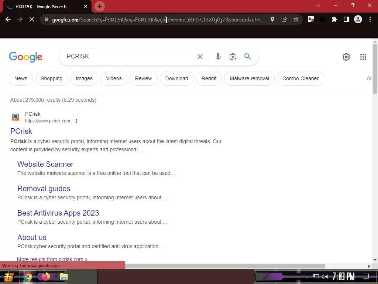Go back to the previous page
The height and width of the screenshot is (284, 378).
coord(8,19)
